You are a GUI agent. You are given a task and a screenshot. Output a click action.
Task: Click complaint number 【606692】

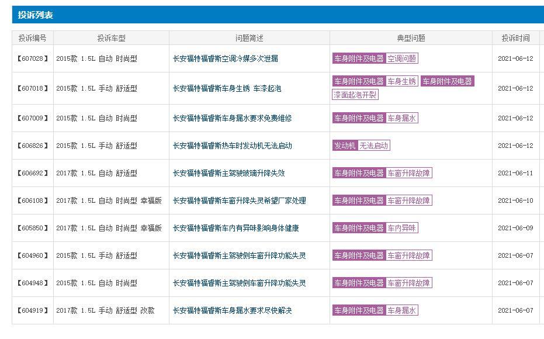33,173
